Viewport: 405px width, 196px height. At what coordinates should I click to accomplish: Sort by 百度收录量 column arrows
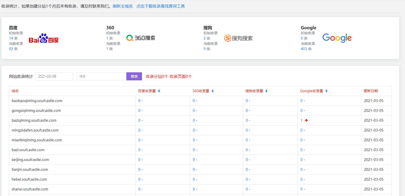(159, 91)
